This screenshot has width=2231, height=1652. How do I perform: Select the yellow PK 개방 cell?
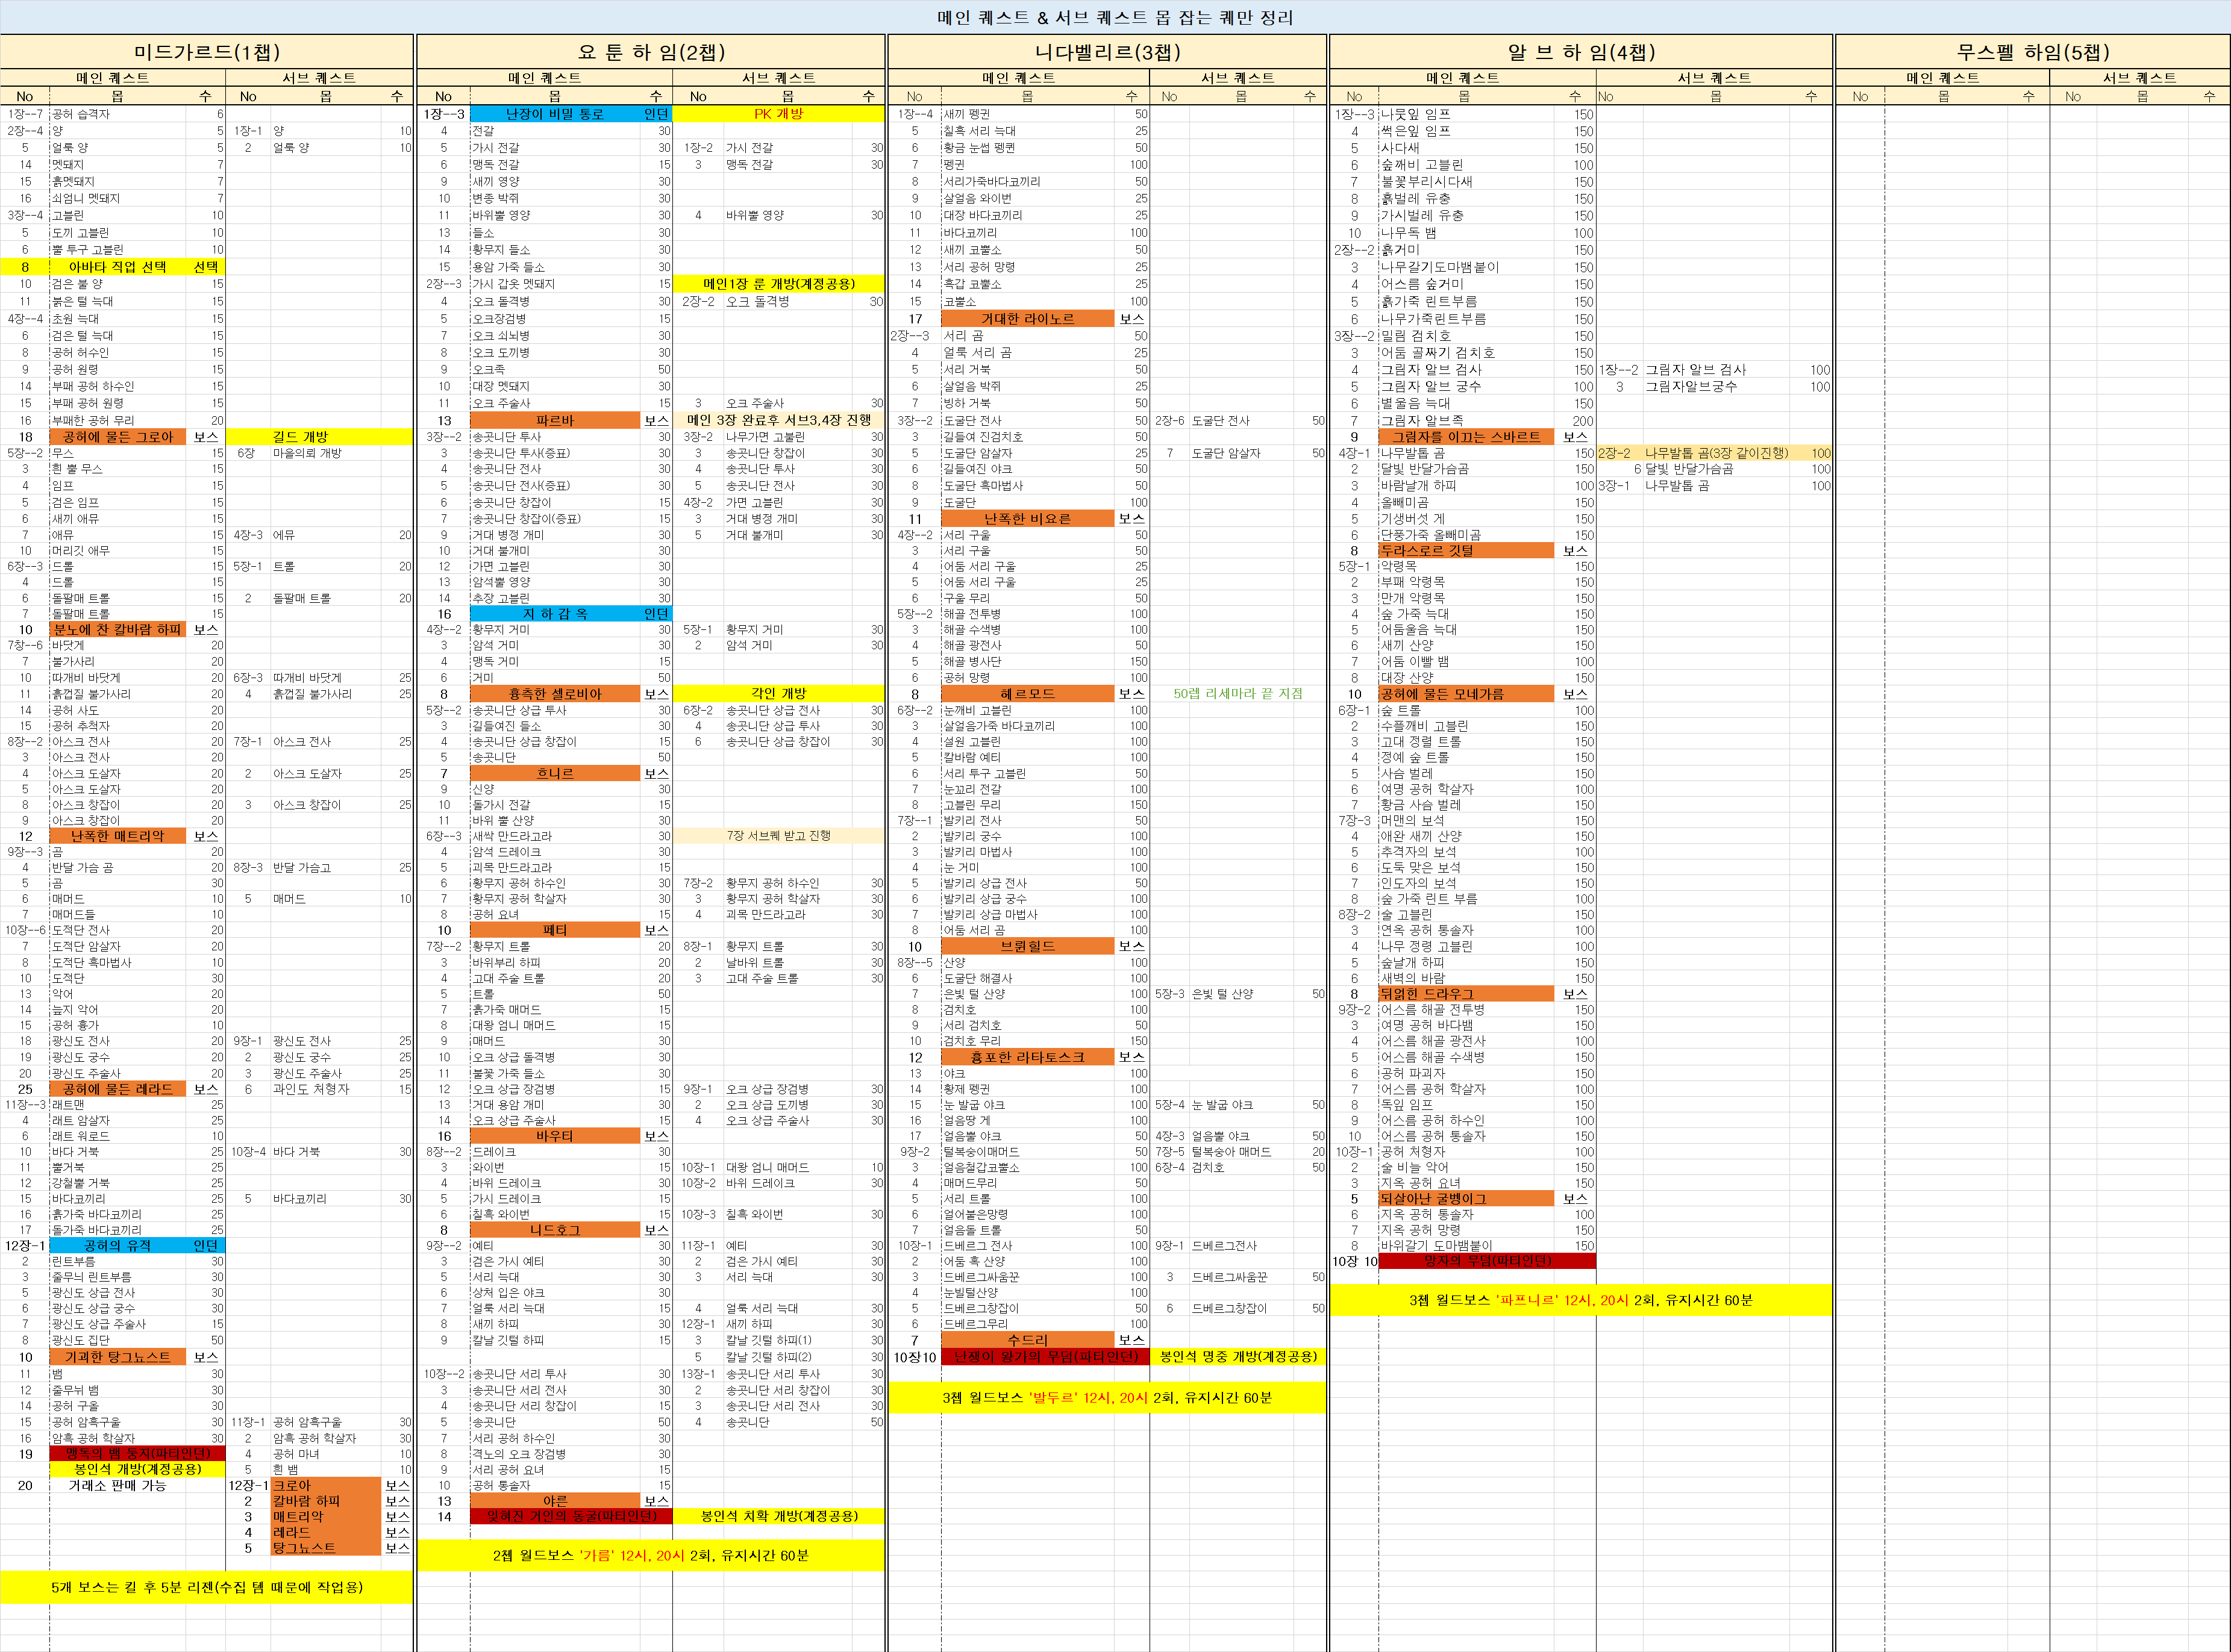[x=778, y=114]
